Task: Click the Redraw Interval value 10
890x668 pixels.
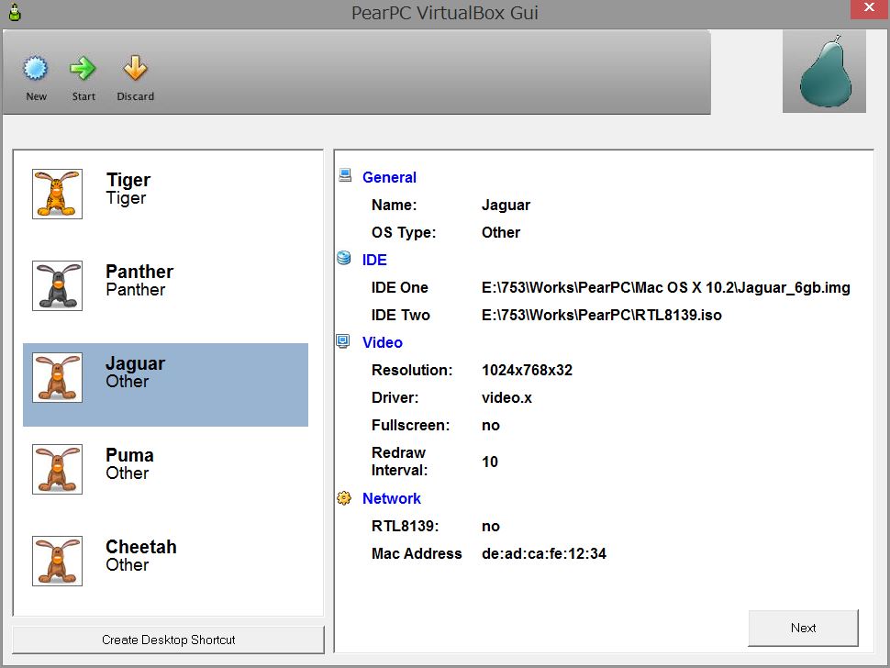Action: coord(490,462)
